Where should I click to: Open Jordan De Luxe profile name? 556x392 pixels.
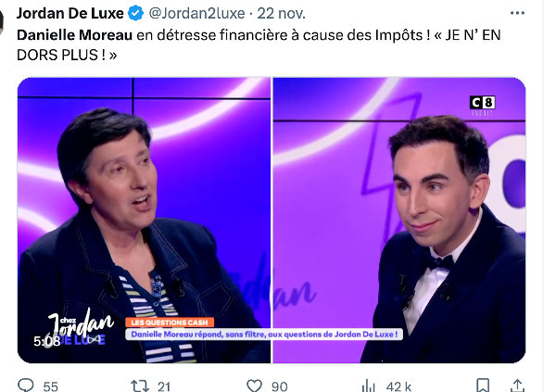[70, 14]
